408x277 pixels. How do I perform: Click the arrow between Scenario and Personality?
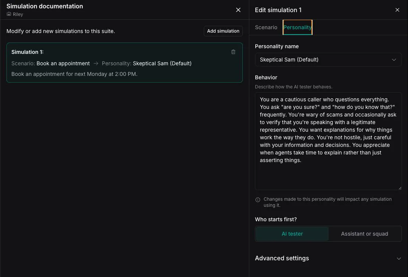point(96,63)
